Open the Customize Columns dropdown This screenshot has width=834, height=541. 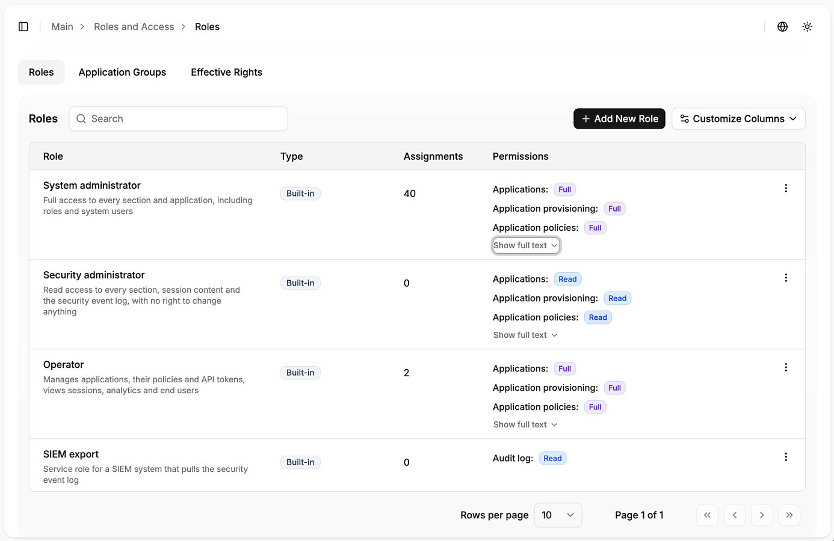(738, 118)
